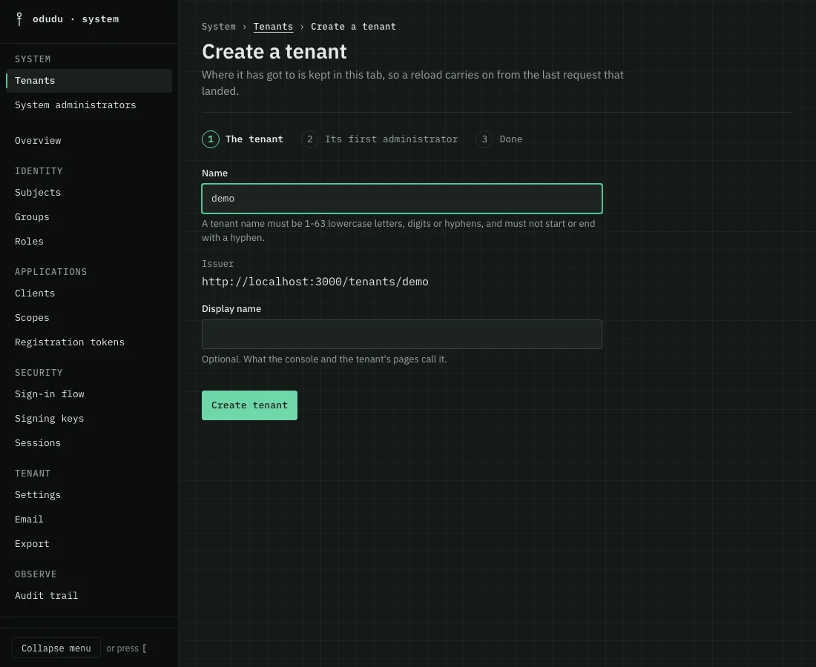Go to Overview in sidebar
This screenshot has height=667, width=816.
[89, 140]
